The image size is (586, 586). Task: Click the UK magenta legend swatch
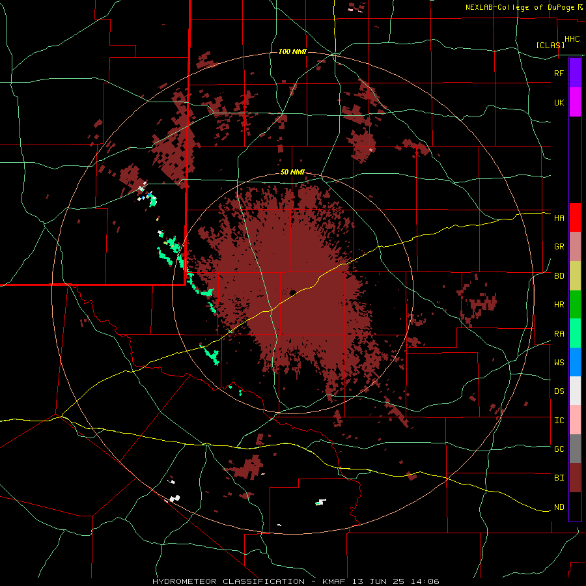click(x=575, y=102)
